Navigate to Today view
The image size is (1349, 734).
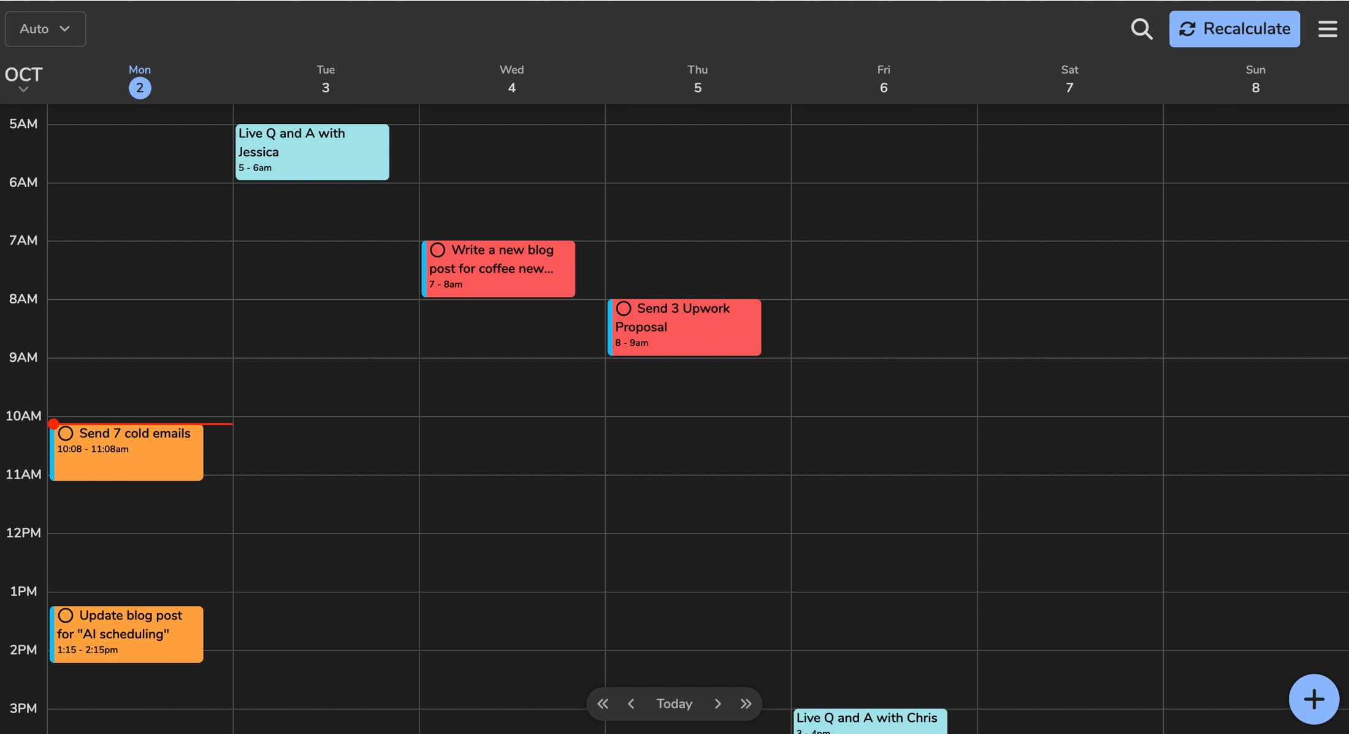coord(674,703)
